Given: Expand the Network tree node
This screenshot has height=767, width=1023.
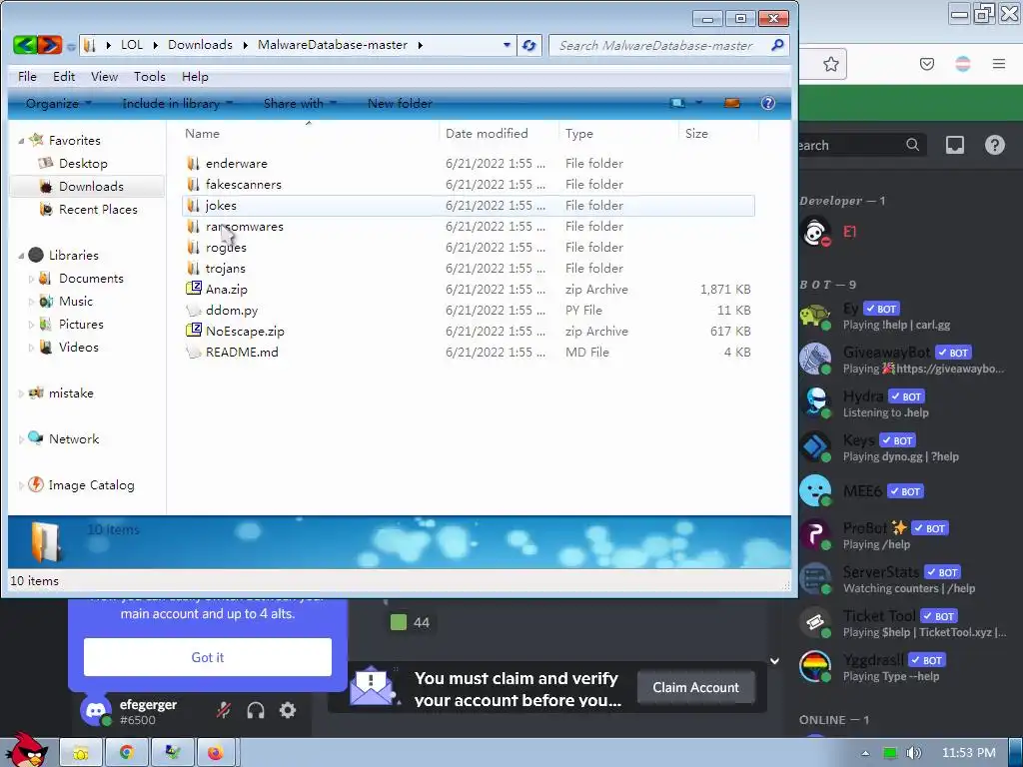Looking at the screenshot, I should [x=21, y=439].
